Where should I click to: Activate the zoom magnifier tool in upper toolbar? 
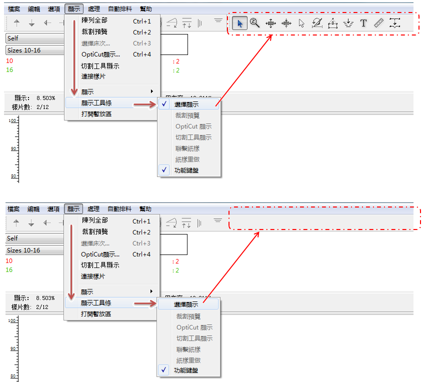[x=255, y=23]
